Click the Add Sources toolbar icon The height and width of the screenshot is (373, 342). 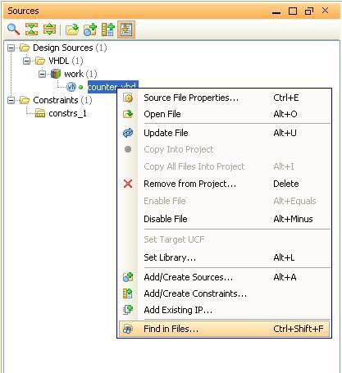[x=90, y=30]
